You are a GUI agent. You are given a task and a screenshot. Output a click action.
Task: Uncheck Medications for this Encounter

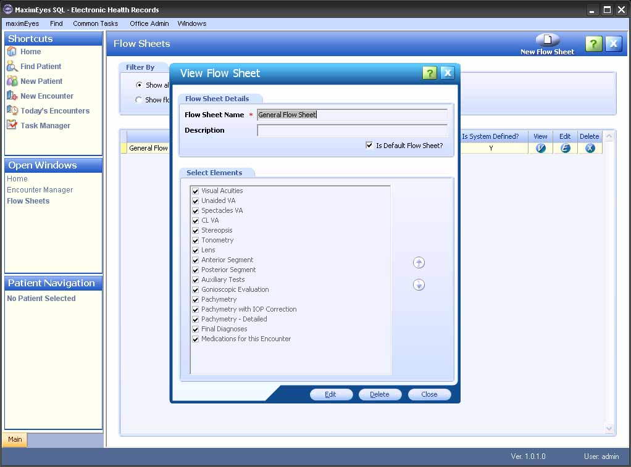pos(196,339)
